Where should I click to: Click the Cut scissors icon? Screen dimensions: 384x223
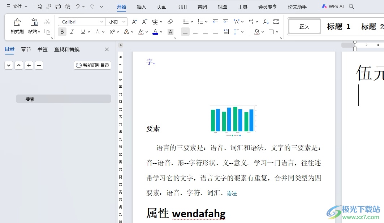[x=47, y=22]
